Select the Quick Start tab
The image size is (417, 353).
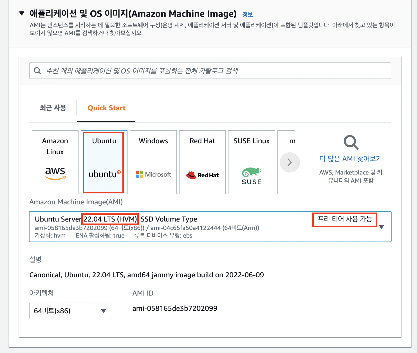107,108
